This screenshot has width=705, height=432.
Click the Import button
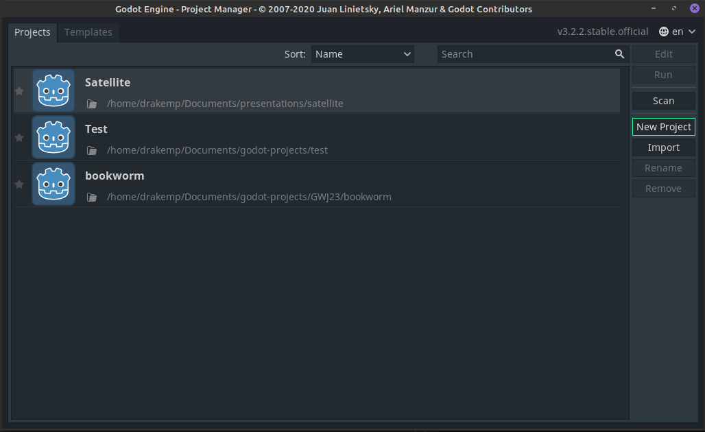click(664, 147)
